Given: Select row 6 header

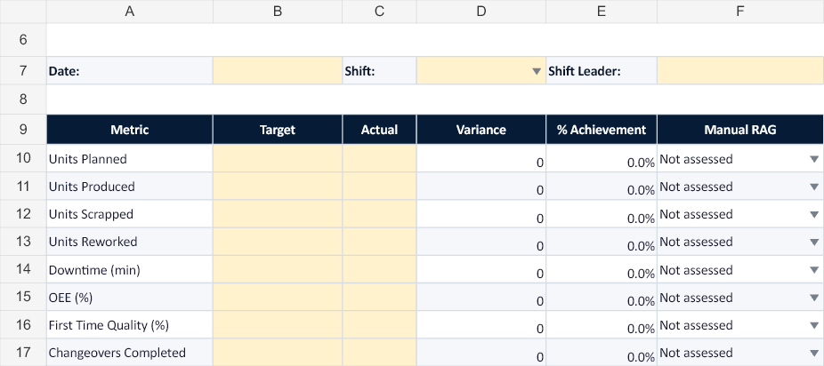Looking at the screenshot, I should tap(23, 40).
